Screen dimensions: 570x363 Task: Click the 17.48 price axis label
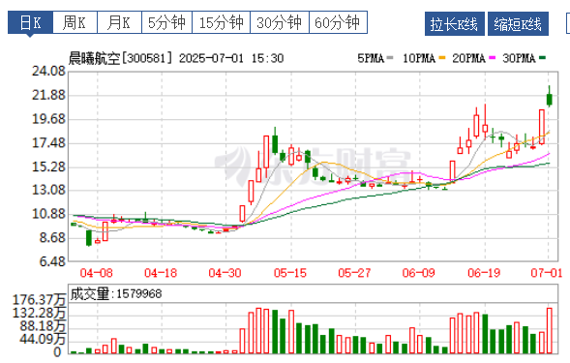tap(48, 143)
